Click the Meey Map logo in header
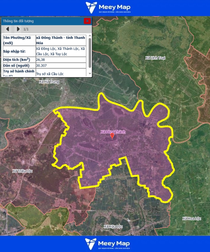Image resolution: width=210 pixels, height=252 pixels. 108,8
